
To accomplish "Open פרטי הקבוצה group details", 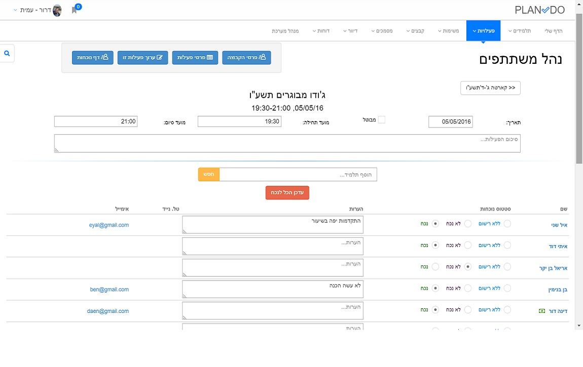I will coord(246,58).
